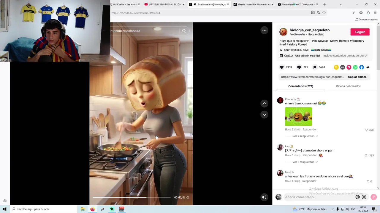
Task: Switch to Vídeos del creador tab
Action: (x=348, y=86)
